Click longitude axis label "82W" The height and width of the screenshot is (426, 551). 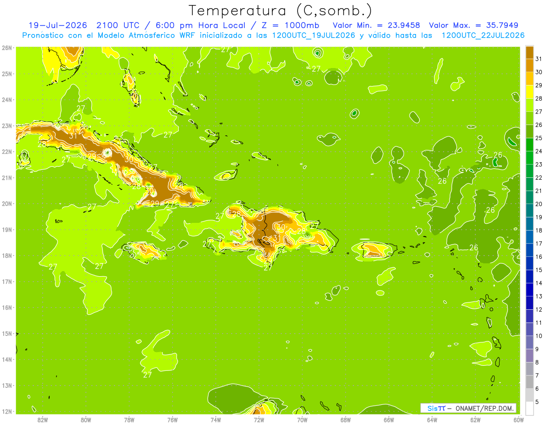[42, 419]
